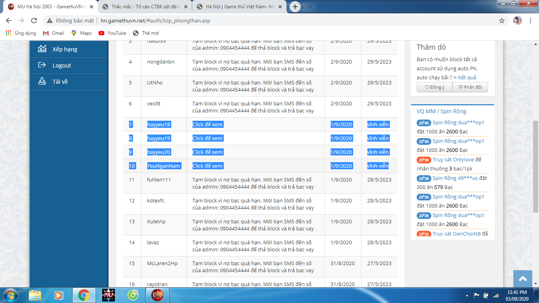The height and width of the screenshot is (303, 539).
Task: Vote Phản đối in the poll
Action: click(470, 87)
